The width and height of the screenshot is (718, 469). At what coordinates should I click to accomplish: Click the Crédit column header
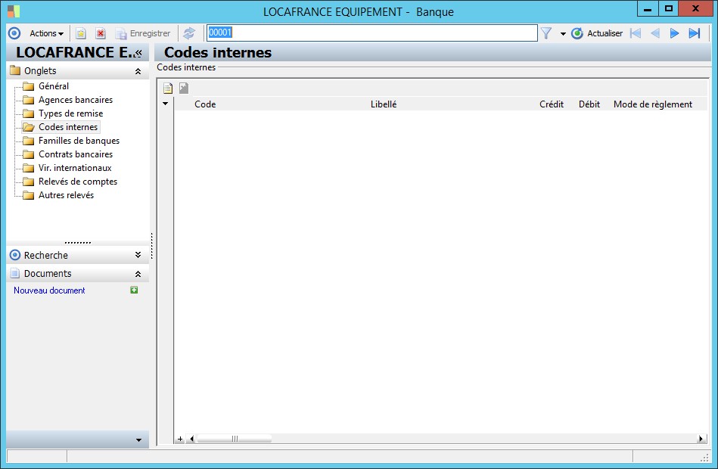[552, 104]
